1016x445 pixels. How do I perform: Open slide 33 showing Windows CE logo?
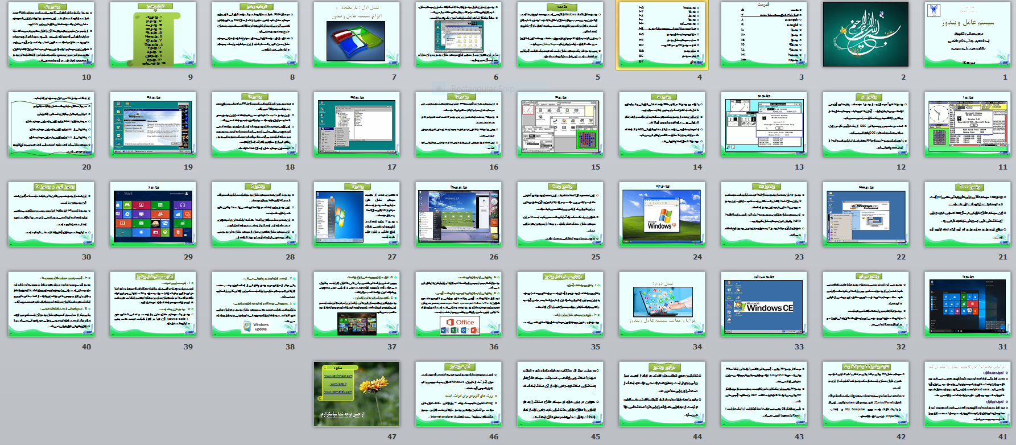click(763, 304)
